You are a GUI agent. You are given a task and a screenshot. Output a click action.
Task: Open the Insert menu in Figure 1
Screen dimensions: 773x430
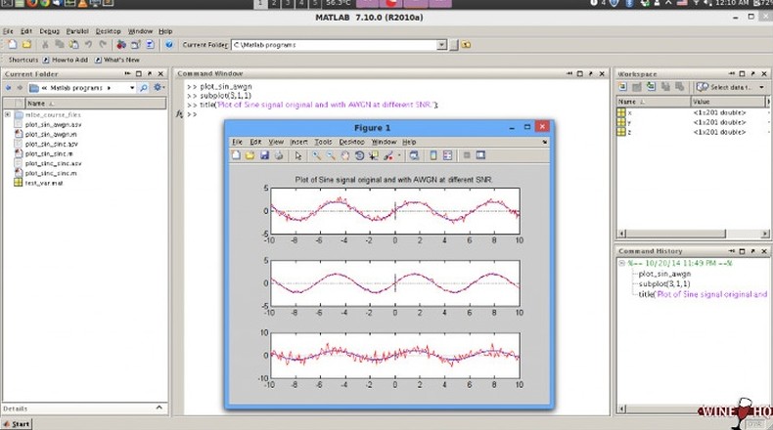point(298,142)
